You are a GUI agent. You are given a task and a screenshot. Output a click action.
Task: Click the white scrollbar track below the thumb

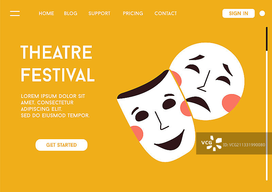point(267,116)
